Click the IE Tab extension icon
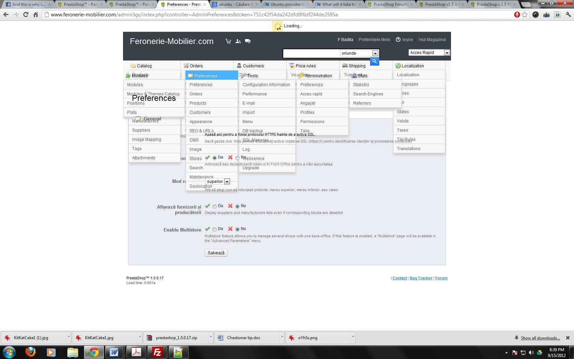Image resolution: width=574 pixels, height=359 pixels. coord(557,15)
